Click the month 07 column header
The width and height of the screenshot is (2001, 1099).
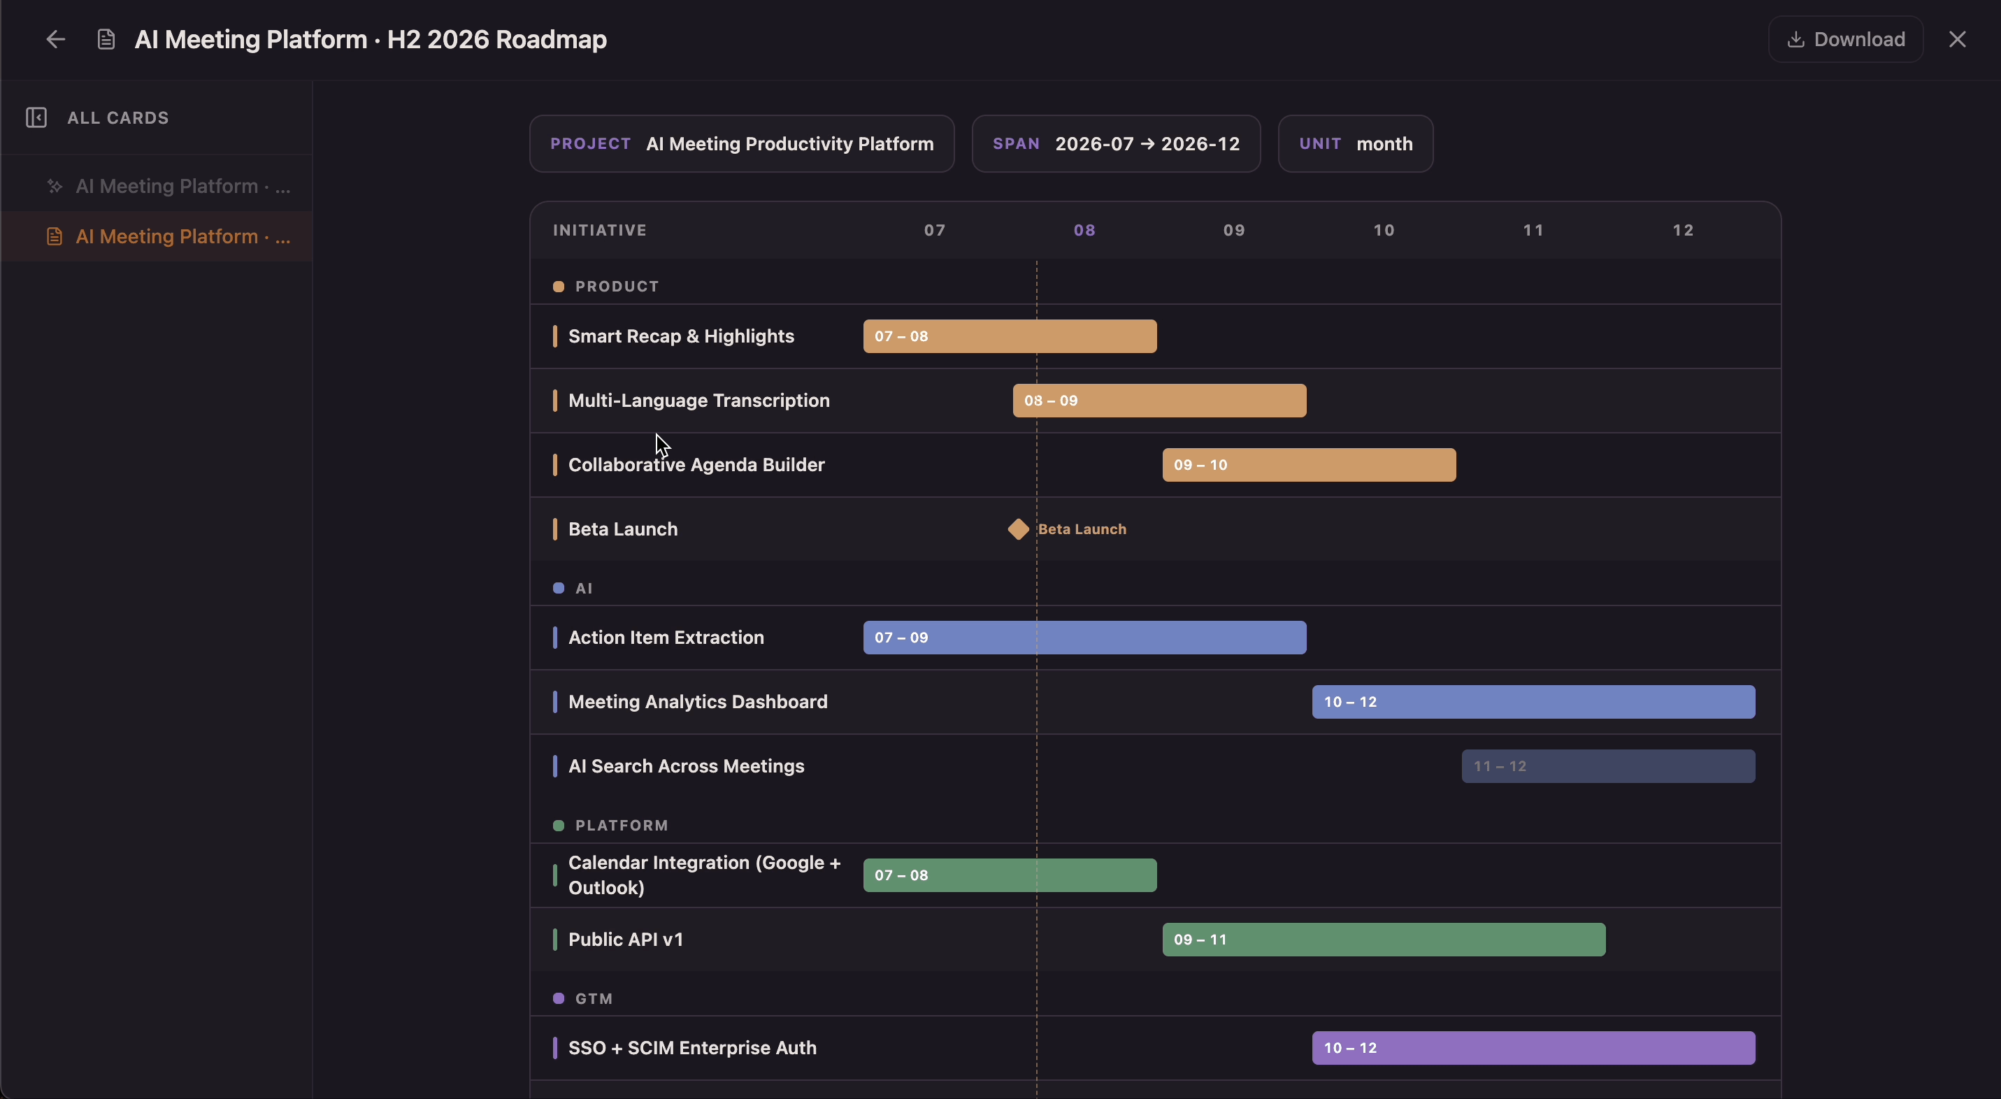(935, 230)
